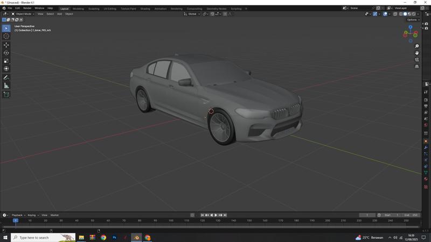
Task: Open the Edit menu
Action: coord(18,8)
